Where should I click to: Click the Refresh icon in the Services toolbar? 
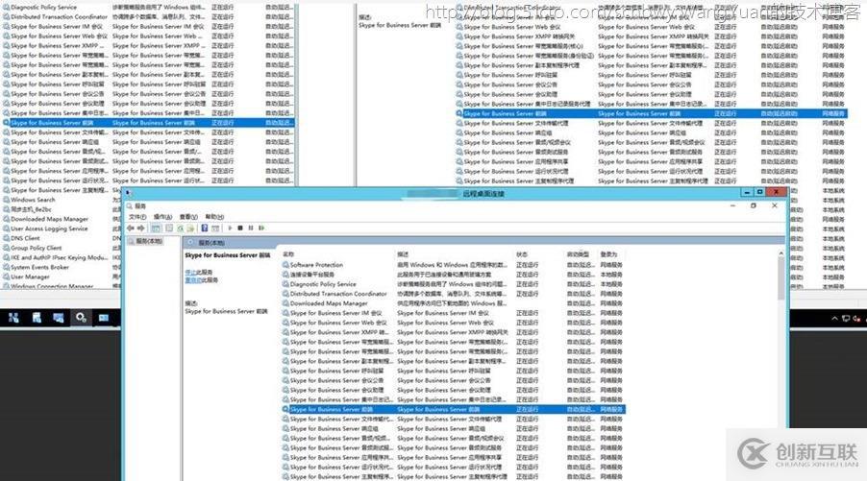(181, 228)
